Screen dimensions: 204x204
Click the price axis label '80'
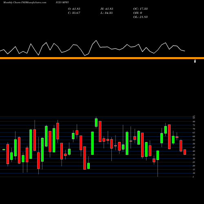click(194, 122)
